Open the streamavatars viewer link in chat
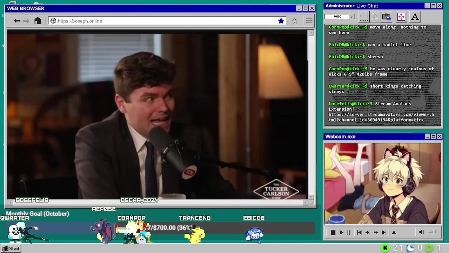 click(381, 117)
